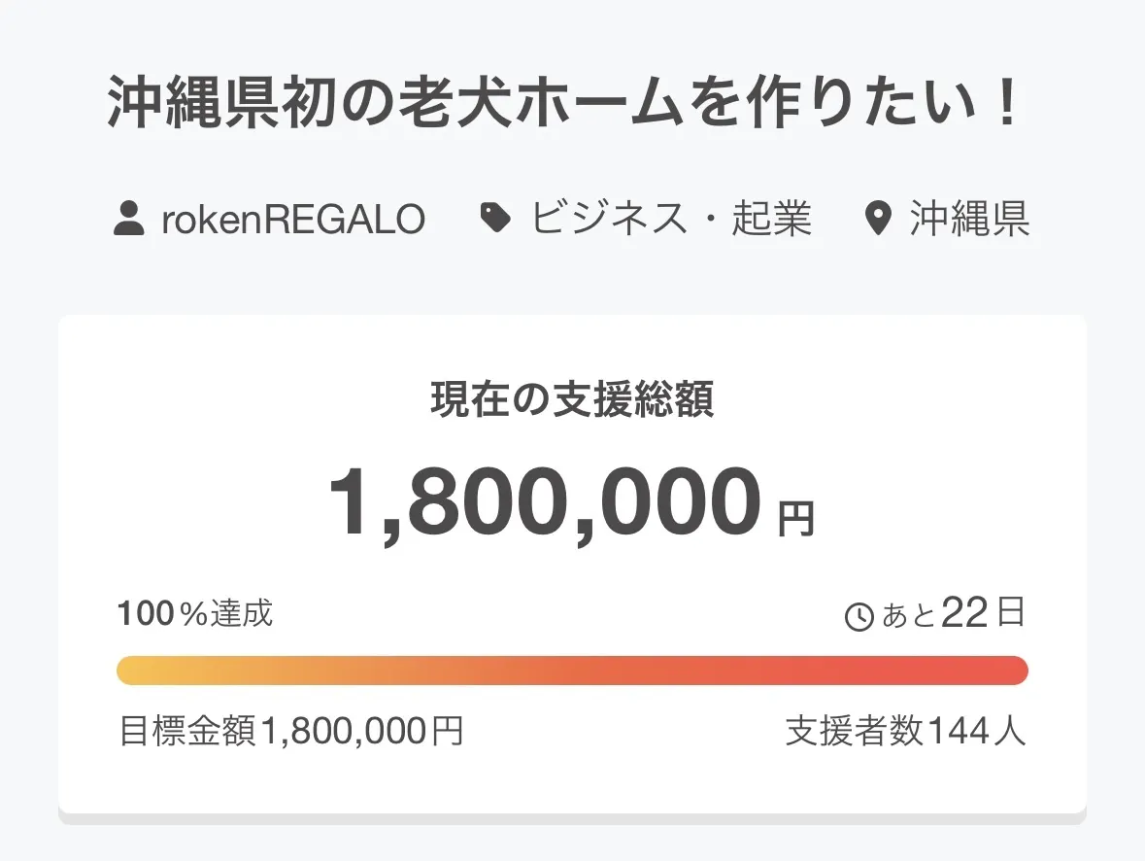Click the middle of the funding progress bar

click(x=572, y=671)
